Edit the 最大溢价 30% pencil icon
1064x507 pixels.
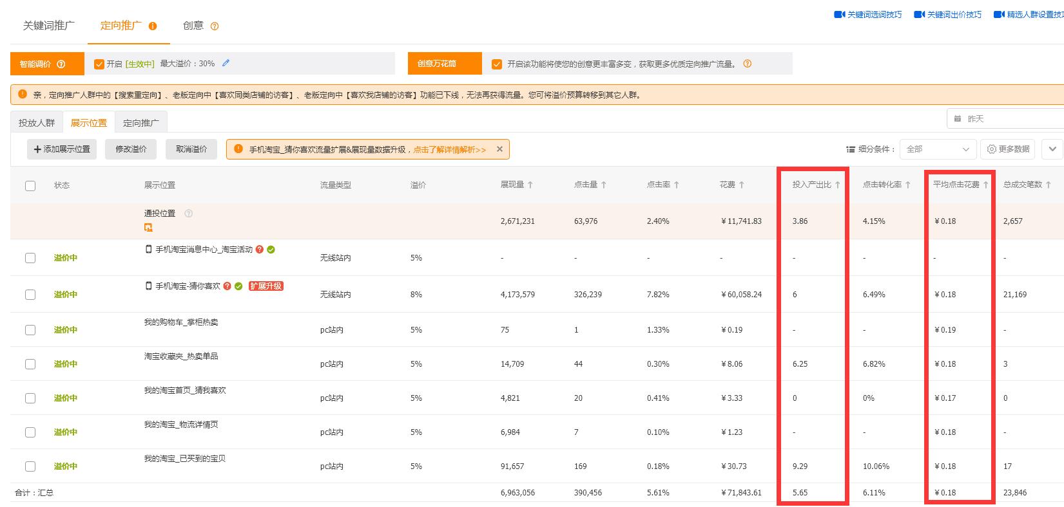pos(226,63)
